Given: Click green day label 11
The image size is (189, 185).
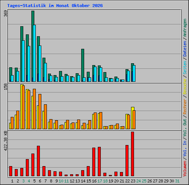Looking at the screenshot, I should pos(66,181).
